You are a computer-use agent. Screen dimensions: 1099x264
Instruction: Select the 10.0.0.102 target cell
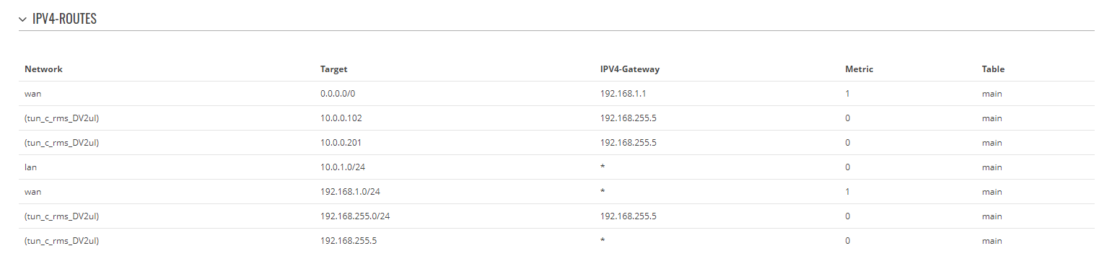click(341, 118)
